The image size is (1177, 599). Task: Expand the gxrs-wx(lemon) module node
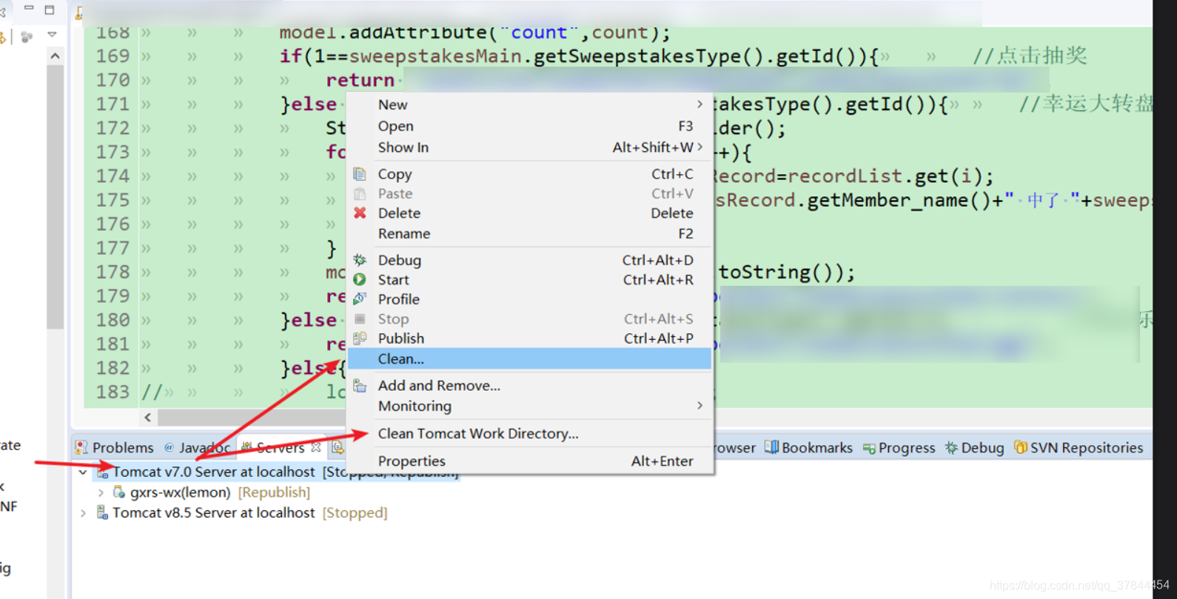[x=101, y=492]
